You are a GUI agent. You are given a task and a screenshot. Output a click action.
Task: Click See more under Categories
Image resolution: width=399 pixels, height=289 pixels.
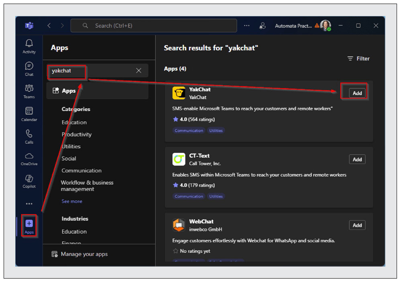click(x=72, y=201)
